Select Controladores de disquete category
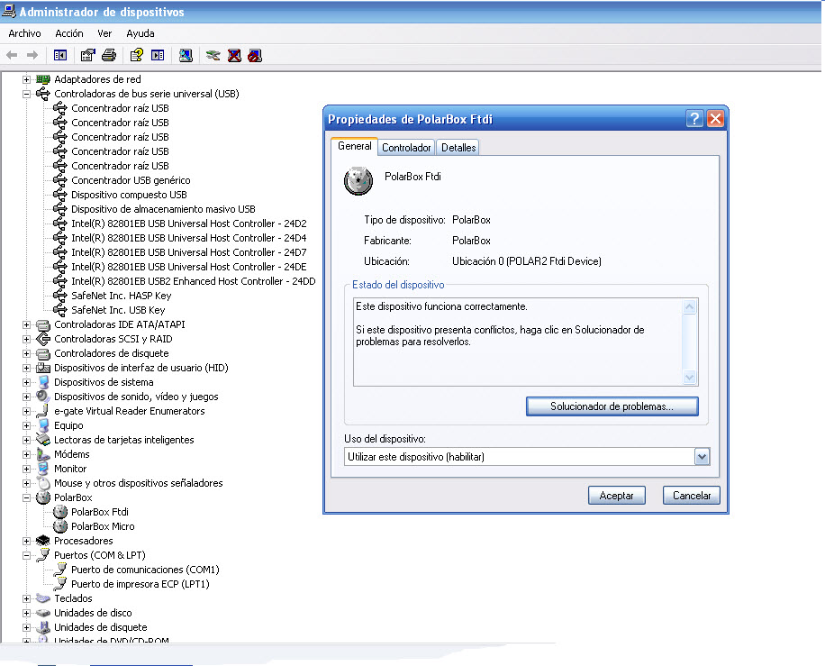 coord(111,354)
